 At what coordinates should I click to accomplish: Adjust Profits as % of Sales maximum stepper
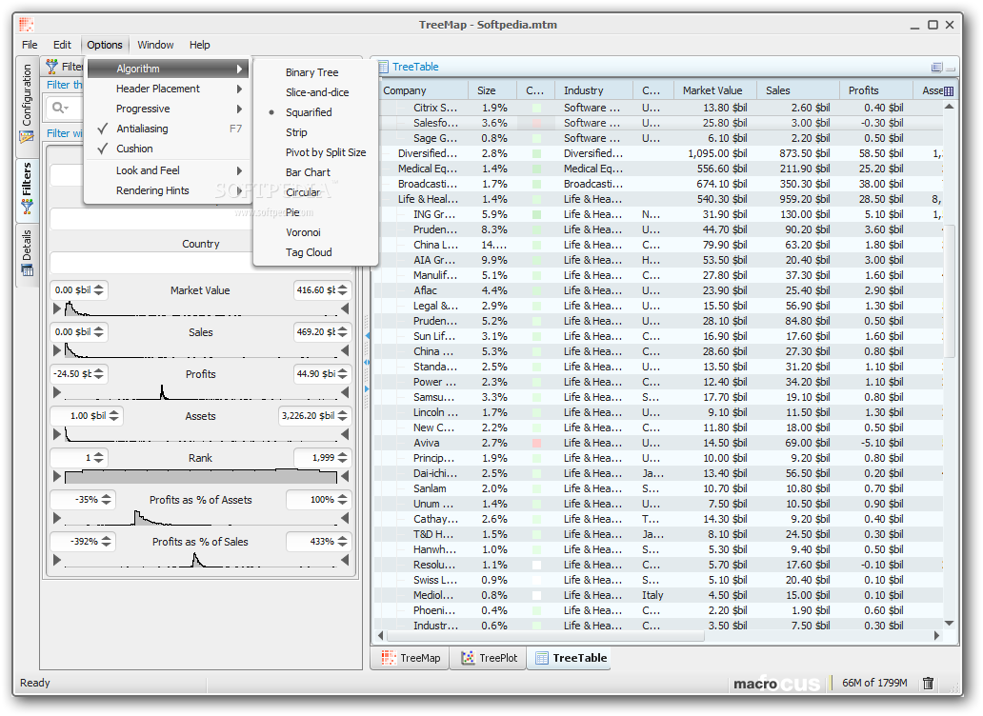342,542
